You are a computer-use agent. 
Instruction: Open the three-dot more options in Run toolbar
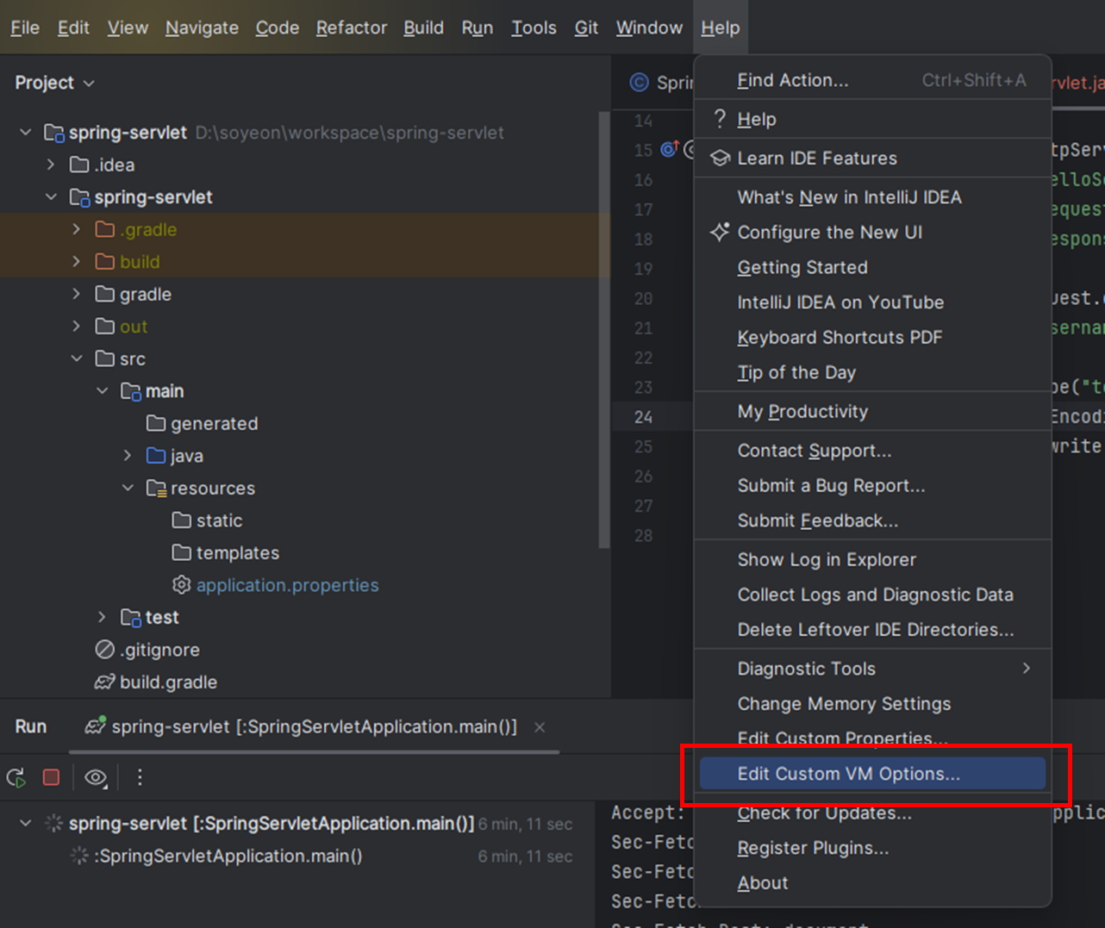pyautogui.click(x=140, y=777)
